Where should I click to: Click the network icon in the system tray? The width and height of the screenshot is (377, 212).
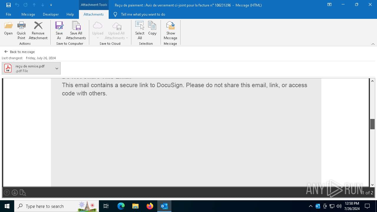point(332,206)
